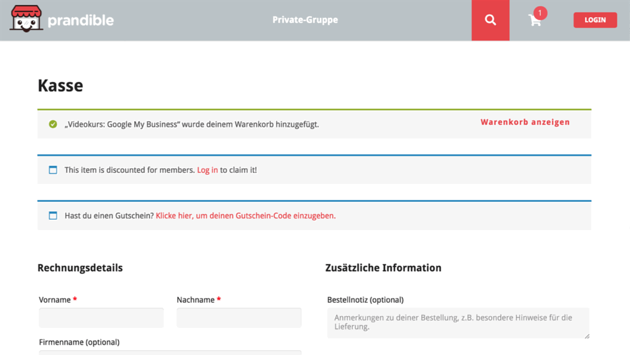Click the Log in link for member discount

pos(207,170)
